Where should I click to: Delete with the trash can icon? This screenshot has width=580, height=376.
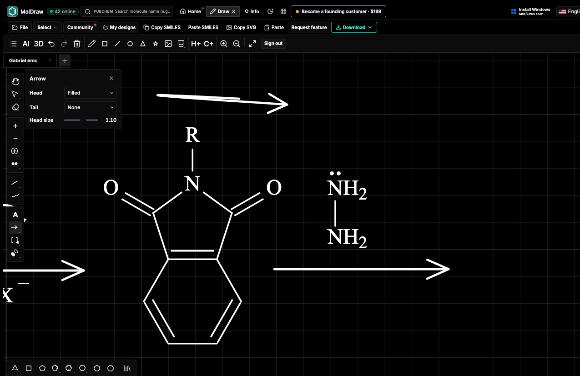click(77, 44)
